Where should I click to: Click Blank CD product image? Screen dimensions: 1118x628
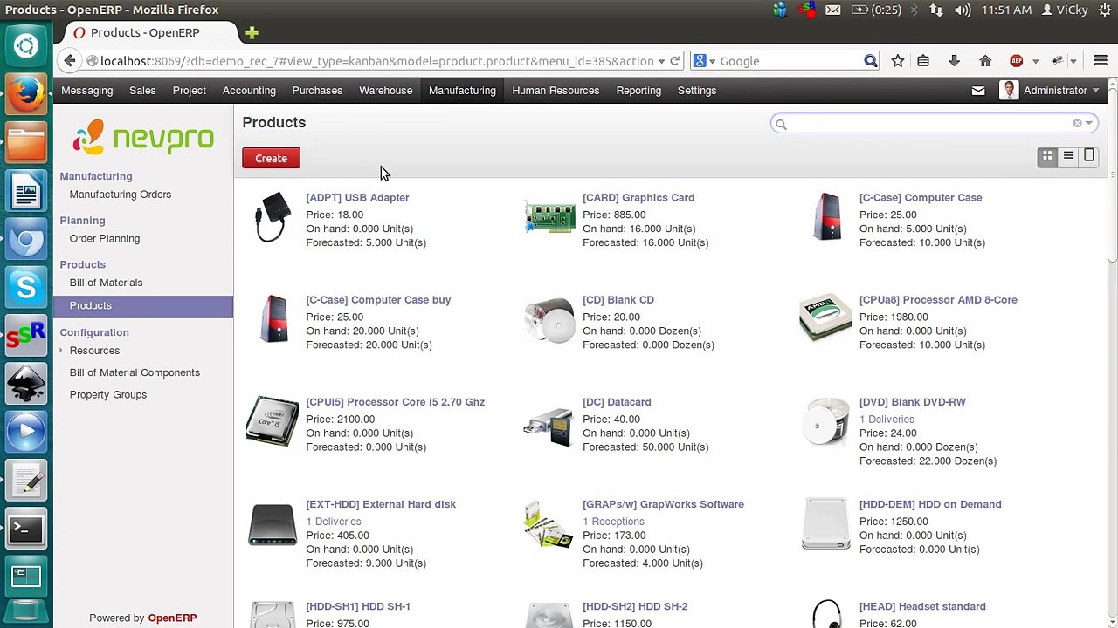pos(549,320)
